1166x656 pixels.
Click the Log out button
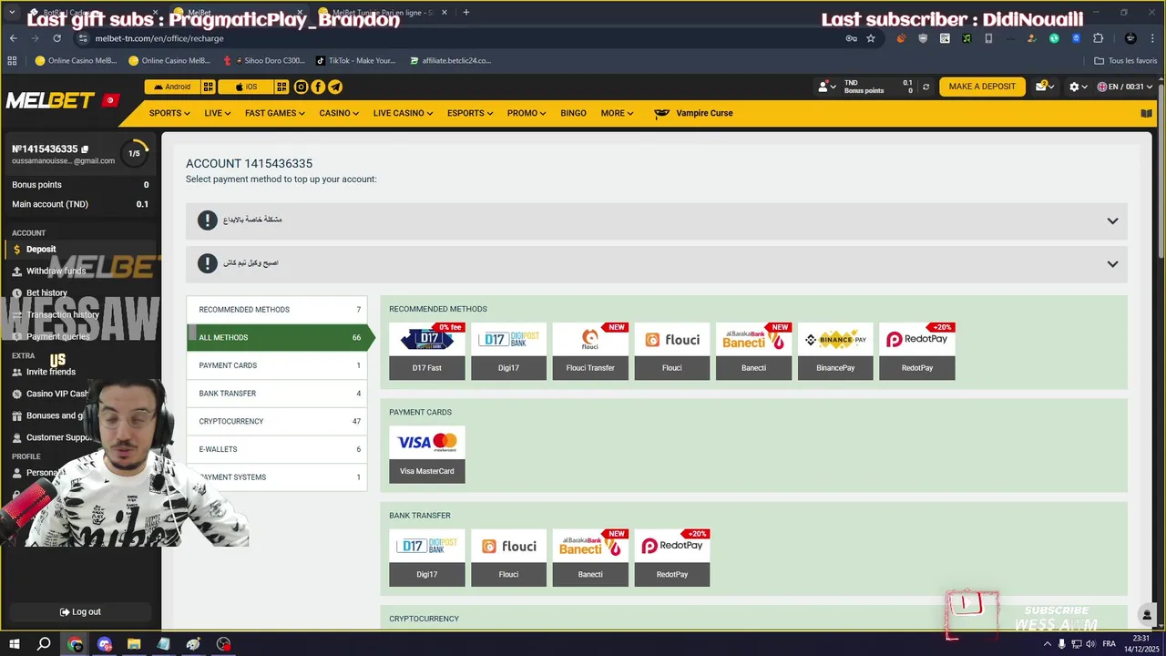[80, 612]
